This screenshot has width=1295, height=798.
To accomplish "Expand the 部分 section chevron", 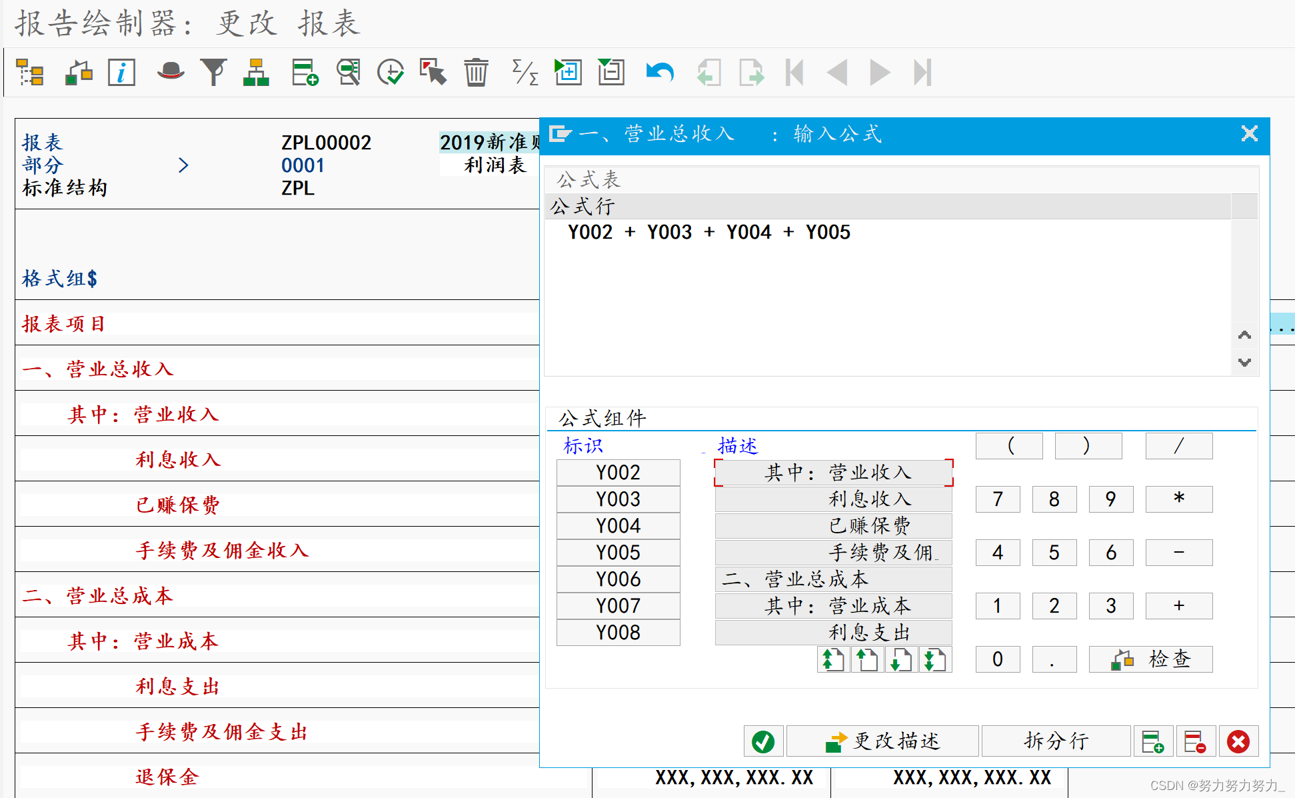I will click(185, 165).
